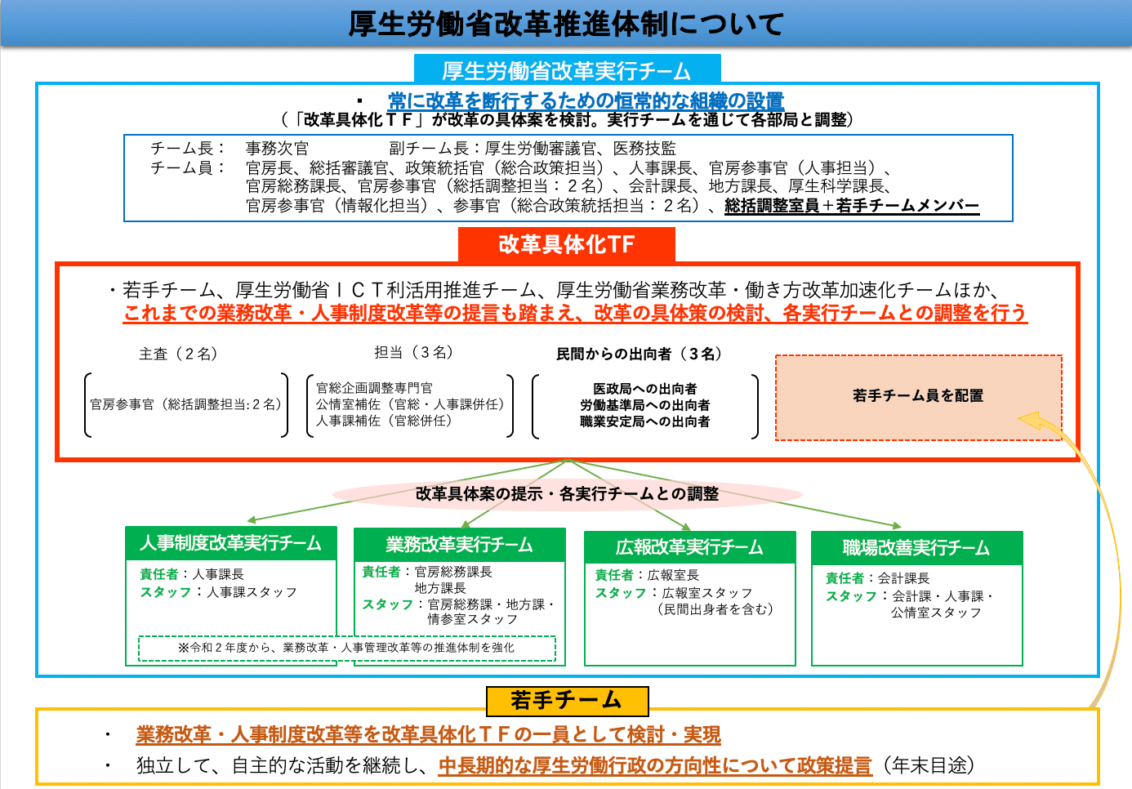Click the 職場改善実行チーム green header
This screenshot has width=1132, height=789.
pos(916,548)
